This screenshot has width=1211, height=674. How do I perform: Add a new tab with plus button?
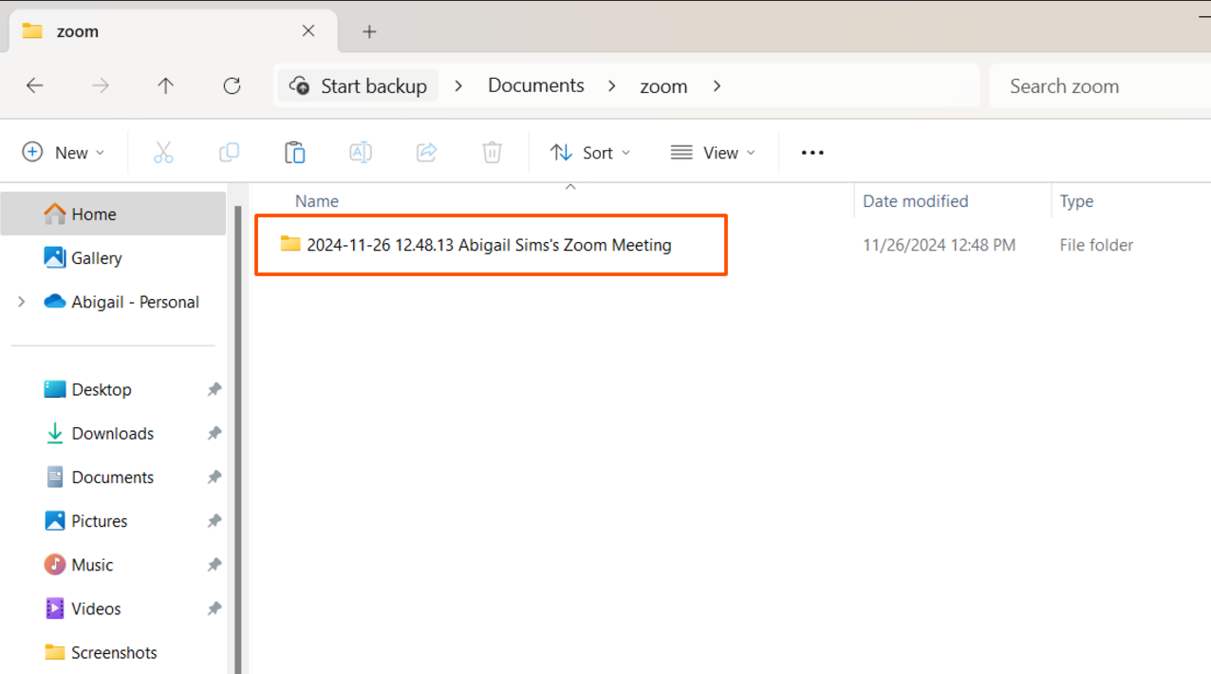point(369,31)
